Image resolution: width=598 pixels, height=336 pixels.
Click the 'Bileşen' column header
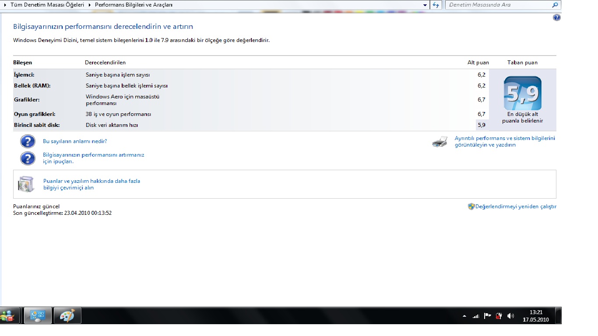pyautogui.click(x=22, y=63)
